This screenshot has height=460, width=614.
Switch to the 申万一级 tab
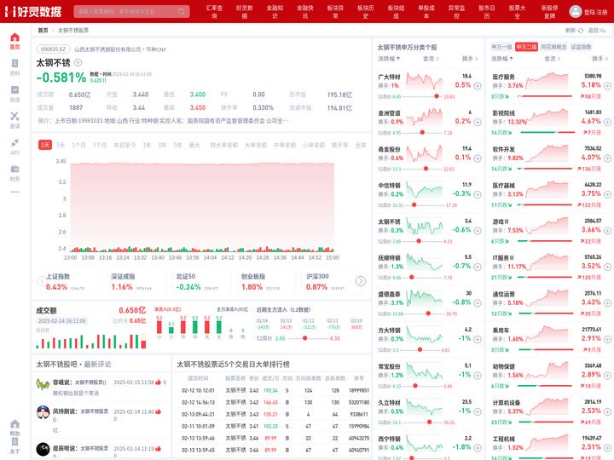[501, 47]
